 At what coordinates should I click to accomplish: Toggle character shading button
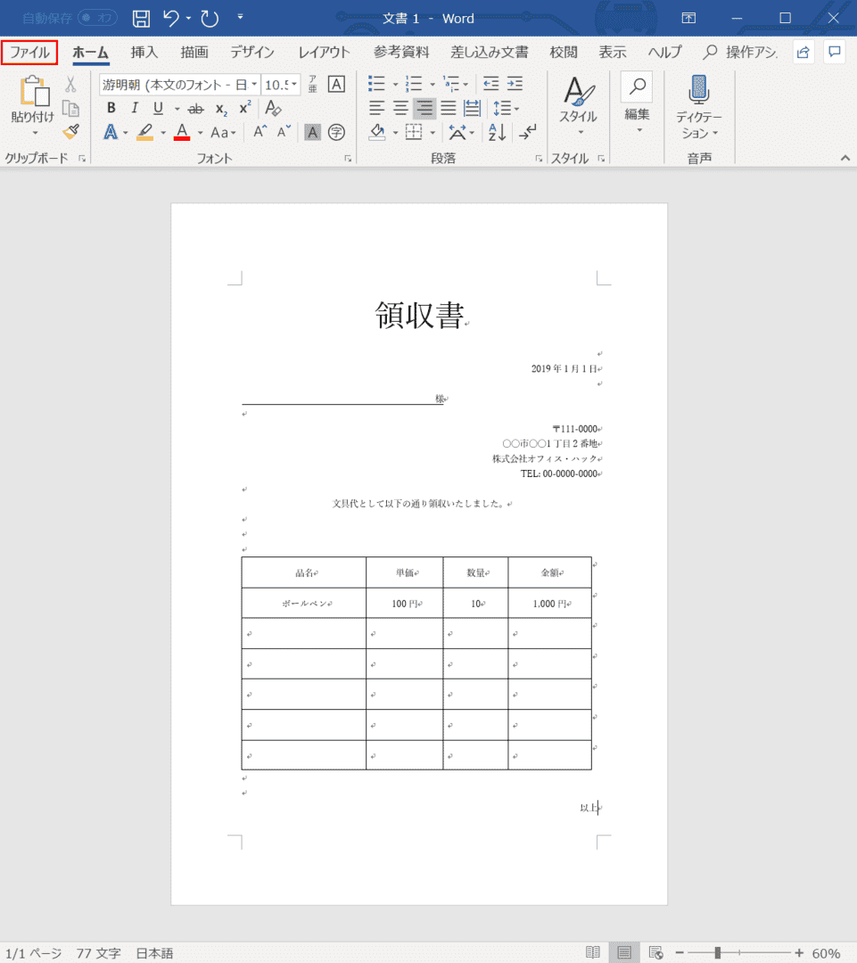(313, 132)
